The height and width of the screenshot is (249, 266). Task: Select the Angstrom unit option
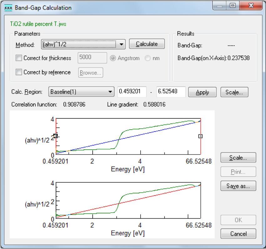tap(113, 58)
